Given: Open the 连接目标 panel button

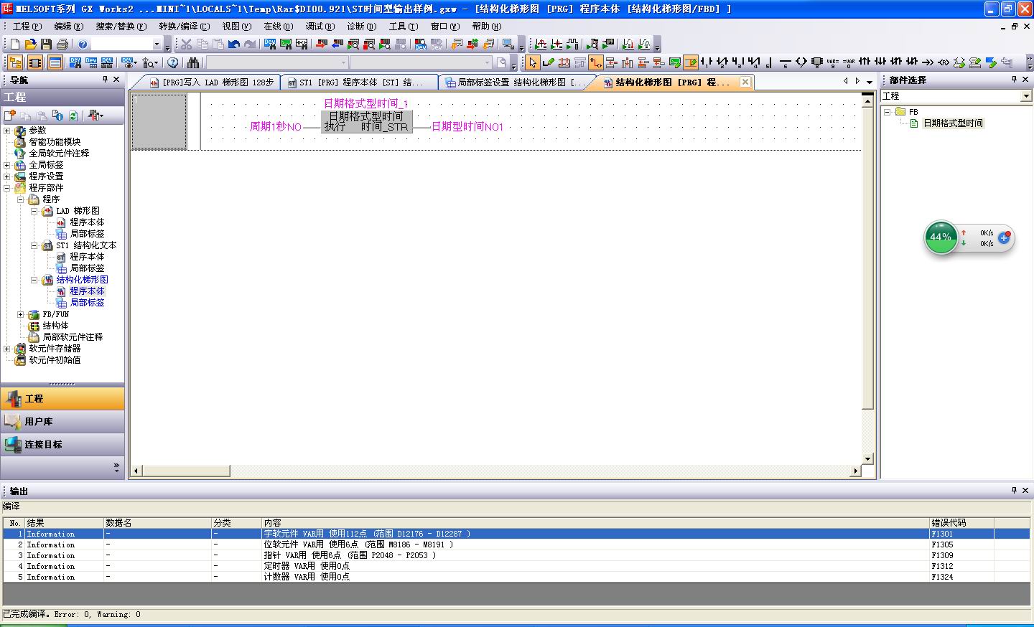Looking at the screenshot, I should [62, 445].
